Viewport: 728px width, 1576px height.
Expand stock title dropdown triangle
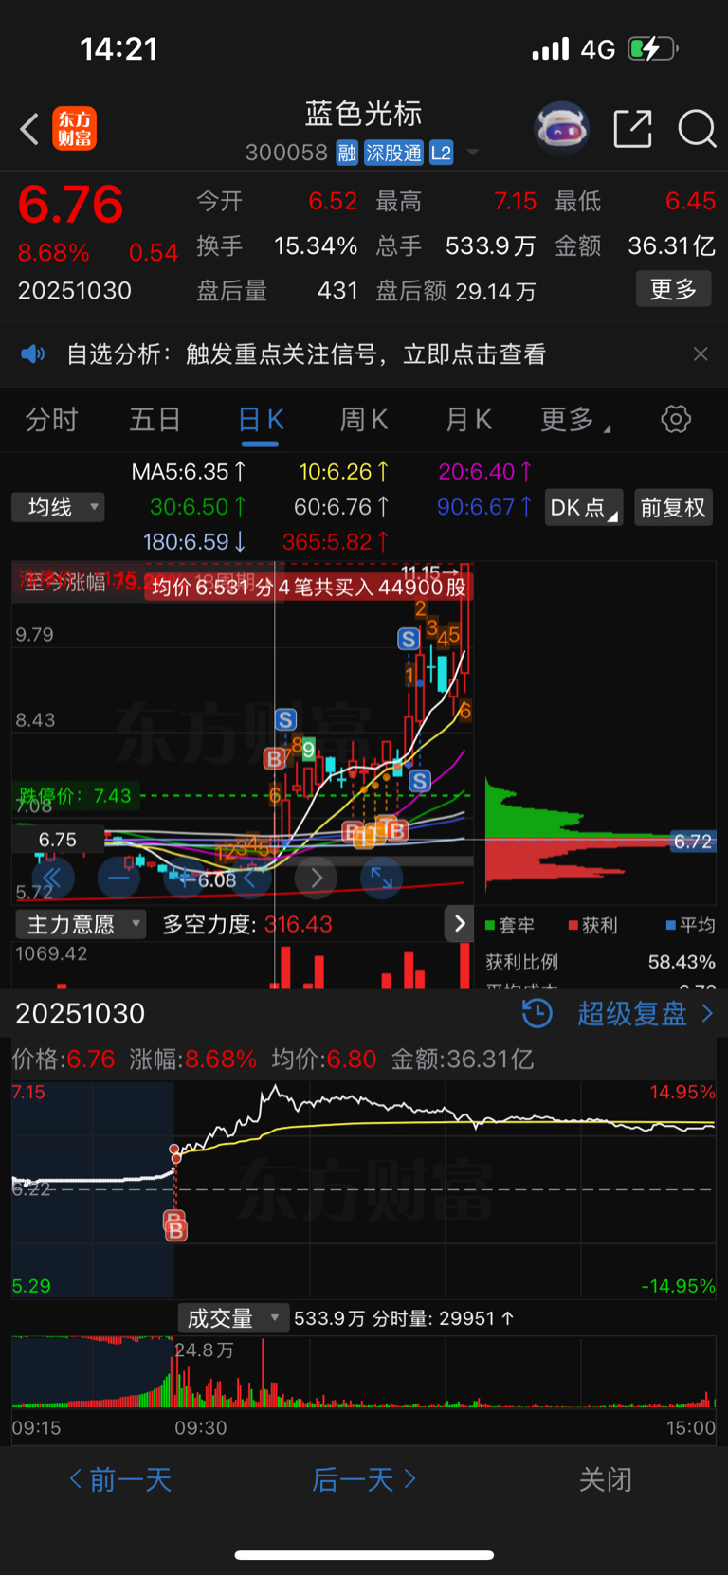(x=472, y=153)
